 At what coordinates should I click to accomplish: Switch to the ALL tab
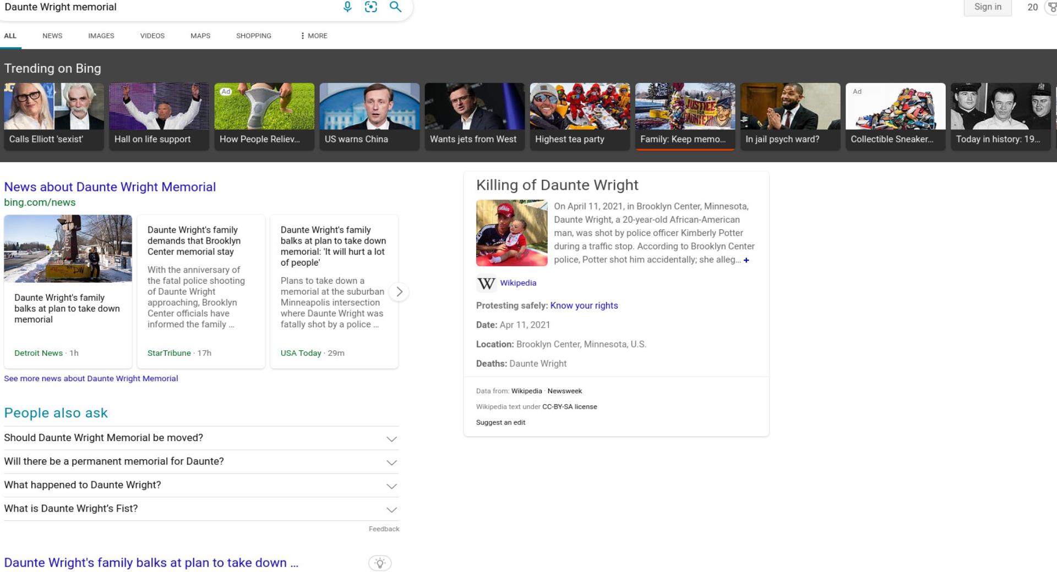(10, 36)
